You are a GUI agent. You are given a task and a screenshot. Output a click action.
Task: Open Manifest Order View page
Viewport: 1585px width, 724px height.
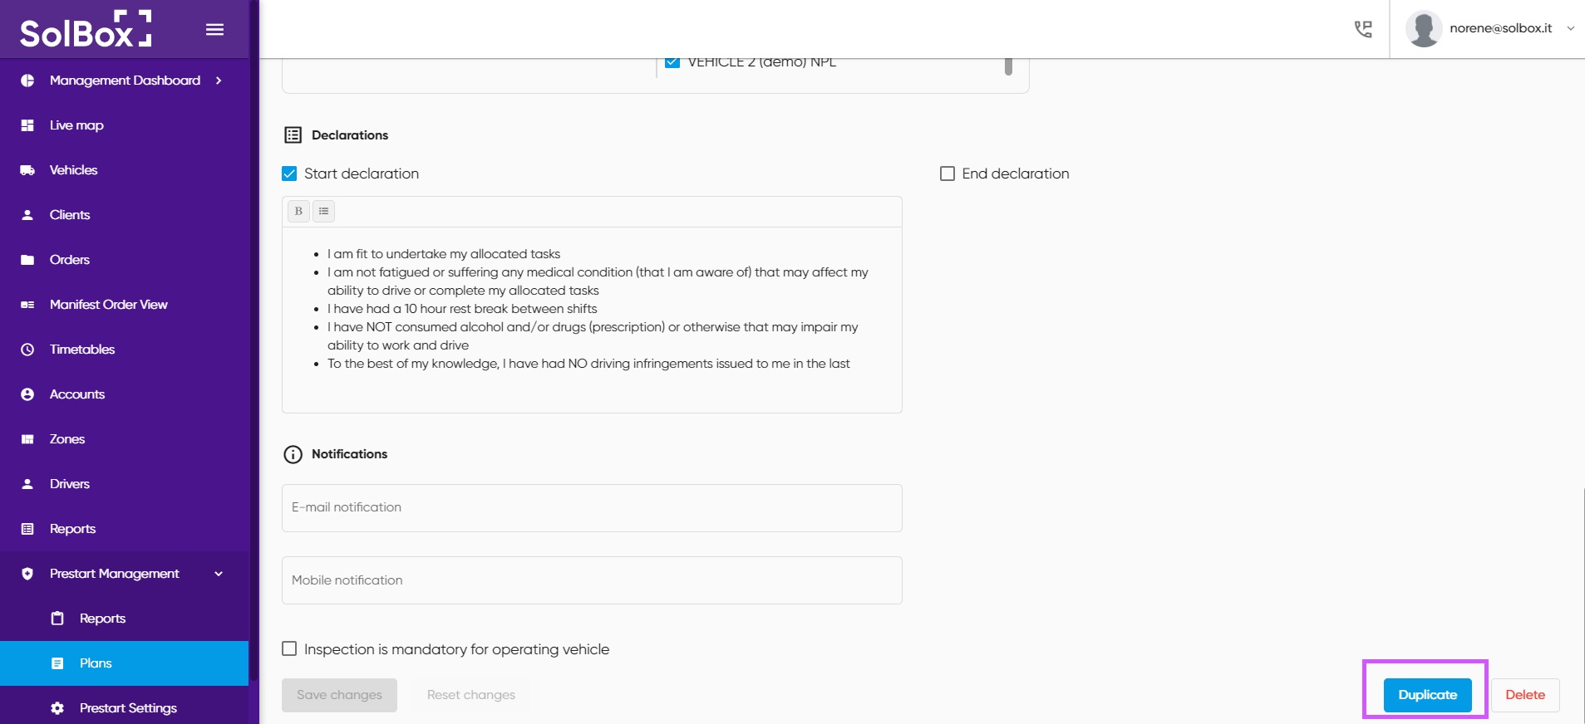coord(125,305)
